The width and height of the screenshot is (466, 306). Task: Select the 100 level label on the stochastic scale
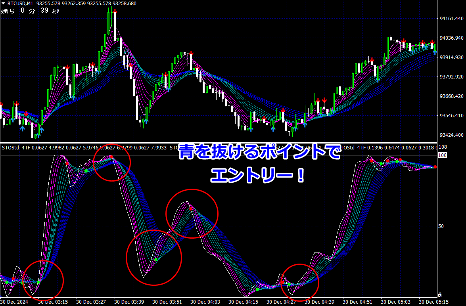(x=442, y=155)
